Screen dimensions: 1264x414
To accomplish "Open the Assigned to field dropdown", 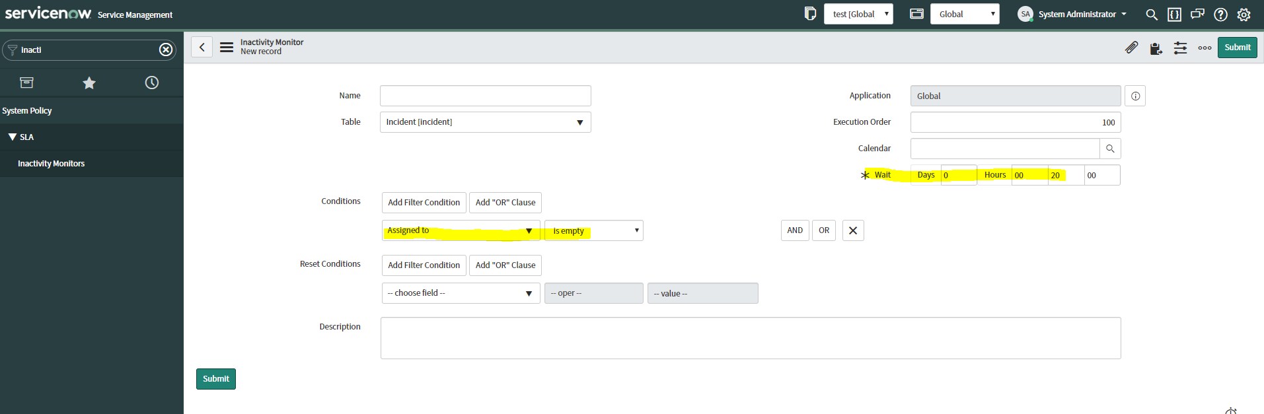I will 461,230.
